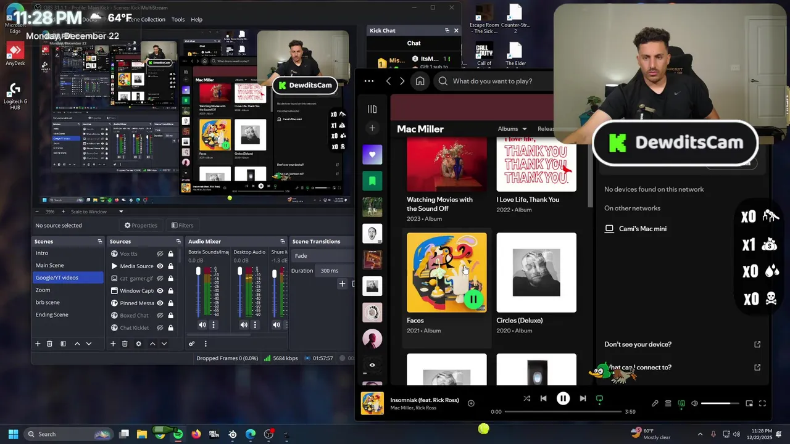This screenshot has width=790, height=444.
Task: Expand Your Library in Spotify sidebar
Action: tap(372, 109)
